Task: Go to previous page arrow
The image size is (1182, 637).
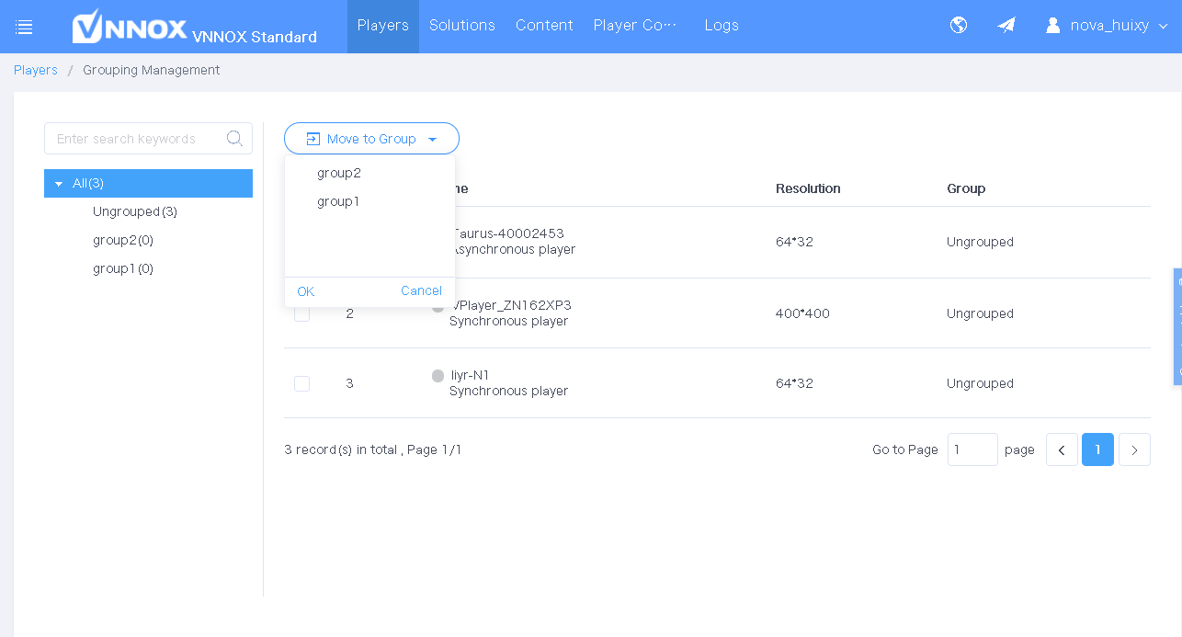Action: point(1062,449)
